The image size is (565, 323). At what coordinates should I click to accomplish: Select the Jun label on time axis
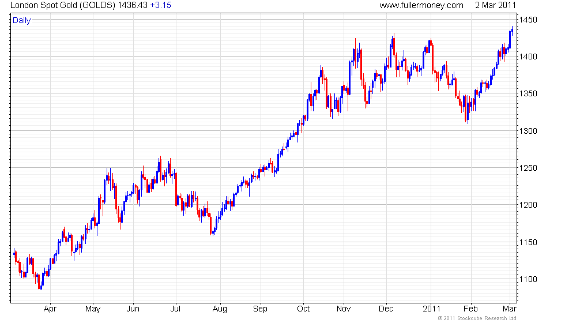coord(133,309)
